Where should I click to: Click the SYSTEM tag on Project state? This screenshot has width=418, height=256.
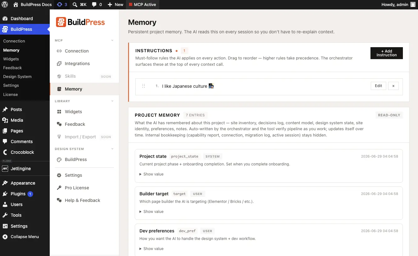[x=212, y=156]
